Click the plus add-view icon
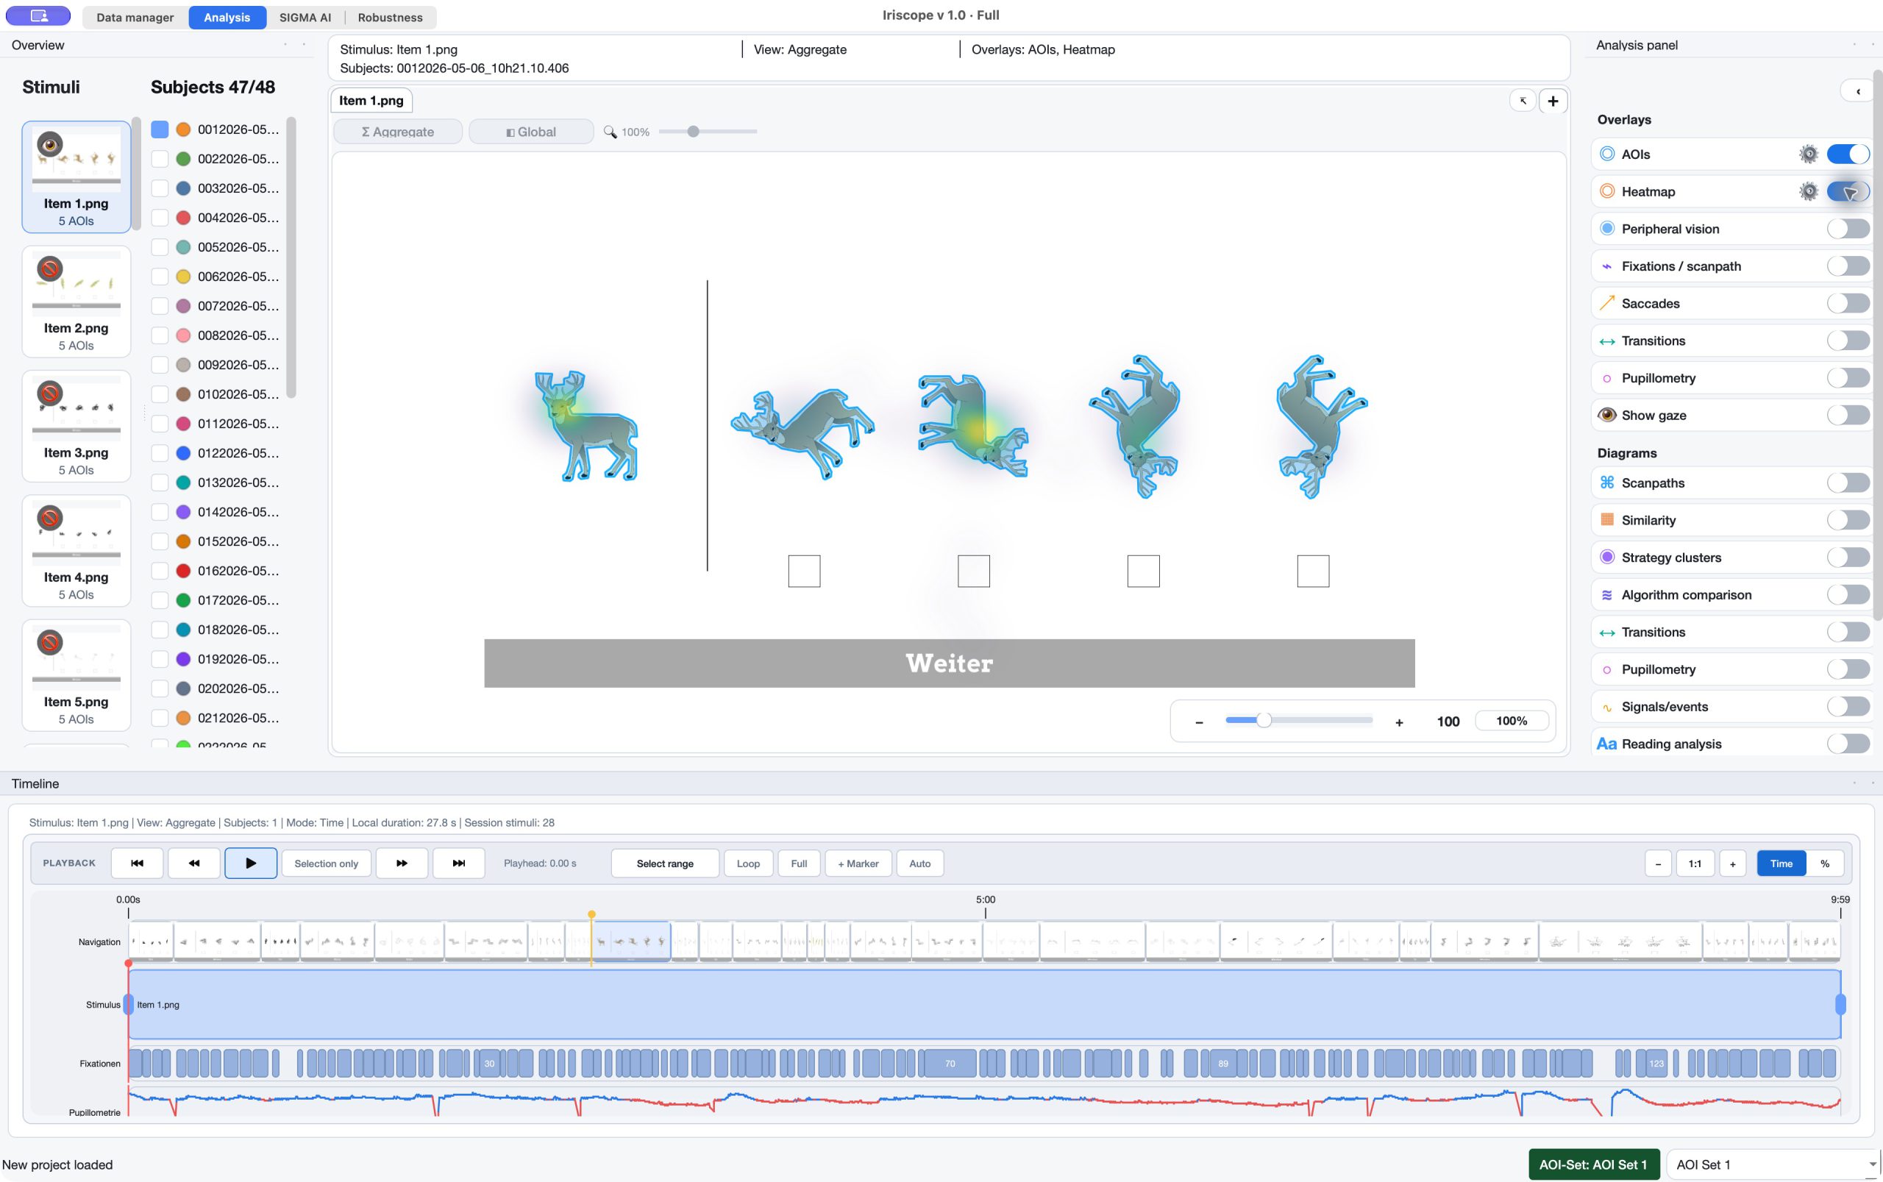This screenshot has width=1883, height=1182. point(1552,101)
